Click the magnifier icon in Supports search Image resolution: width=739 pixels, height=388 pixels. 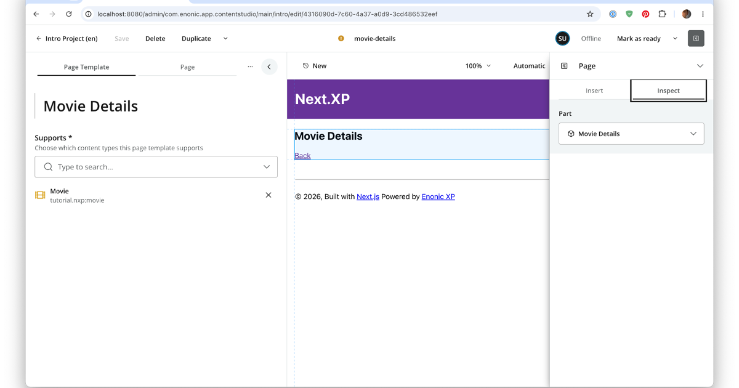coord(48,167)
